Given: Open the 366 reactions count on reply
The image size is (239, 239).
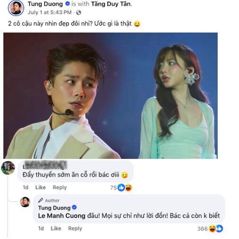Looking at the screenshot, I should click(202, 229).
